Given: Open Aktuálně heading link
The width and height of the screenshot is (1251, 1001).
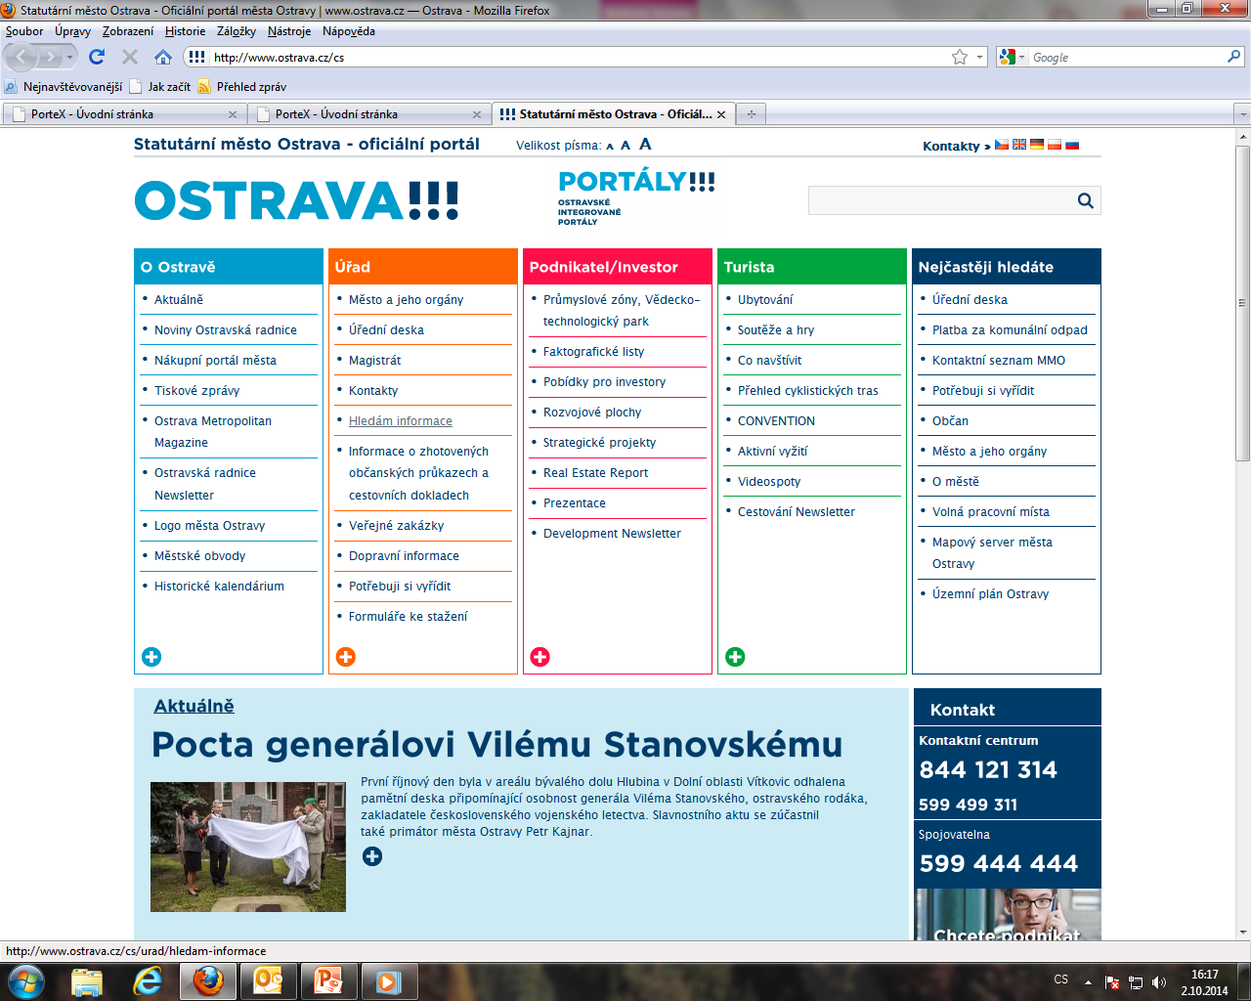Looking at the screenshot, I should pyautogui.click(x=194, y=706).
